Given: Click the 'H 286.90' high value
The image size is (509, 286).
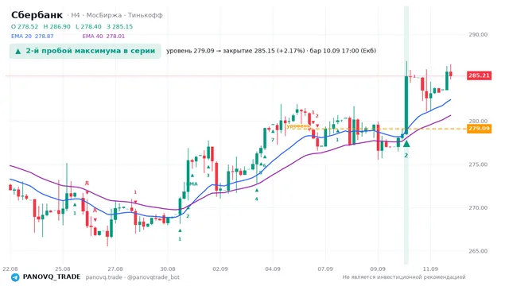Looking at the screenshot, I should tap(56, 26).
